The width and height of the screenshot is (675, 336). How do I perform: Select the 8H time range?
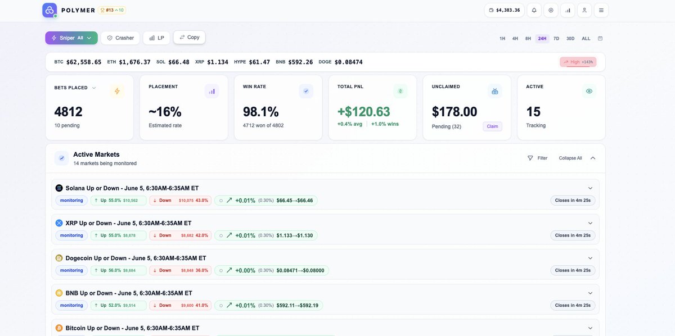coord(528,38)
